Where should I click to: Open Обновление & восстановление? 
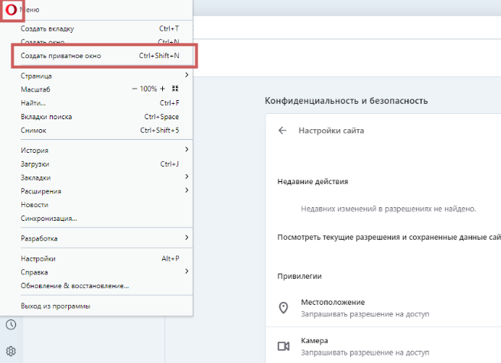74,286
